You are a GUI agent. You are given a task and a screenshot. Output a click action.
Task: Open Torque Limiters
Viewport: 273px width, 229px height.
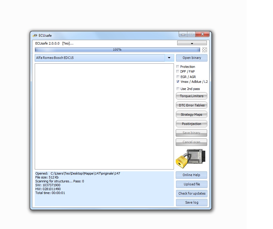[x=192, y=96]
